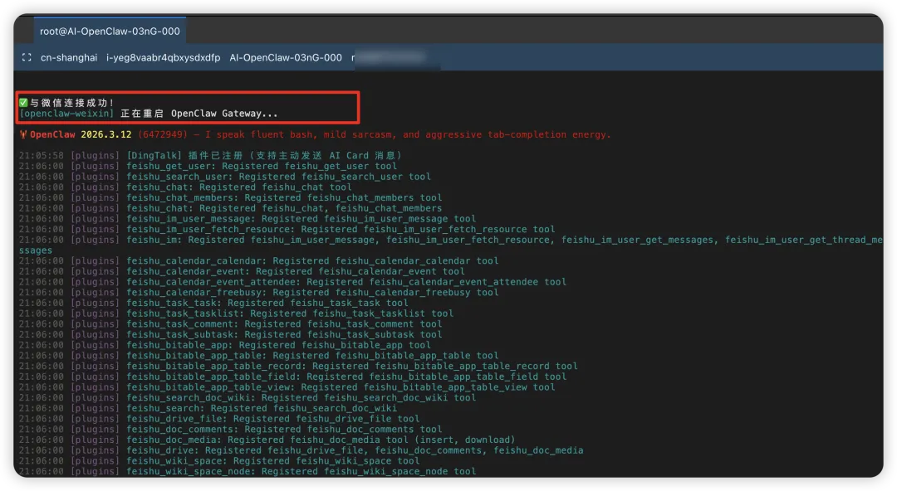Click the feishu_bitable_app_table_view log line
Image resolution: width=897 pixels, height=491 pixels.
pos(287,387)
